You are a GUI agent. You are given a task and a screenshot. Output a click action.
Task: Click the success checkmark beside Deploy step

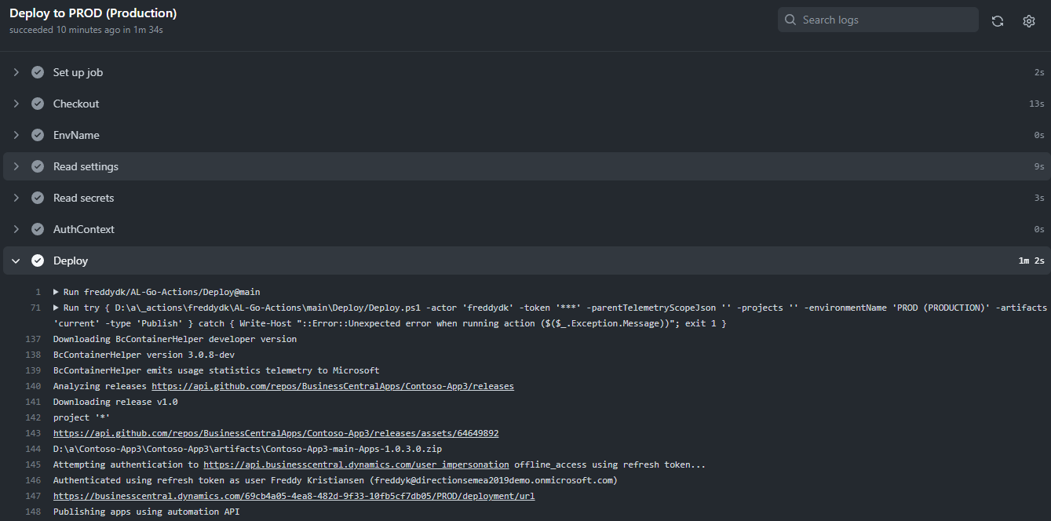coord(38,260)
